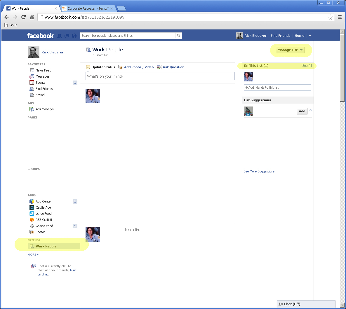Click the Facebook logo in the header
This screenshot has width=346, height=309.
[x=40, y=36]
